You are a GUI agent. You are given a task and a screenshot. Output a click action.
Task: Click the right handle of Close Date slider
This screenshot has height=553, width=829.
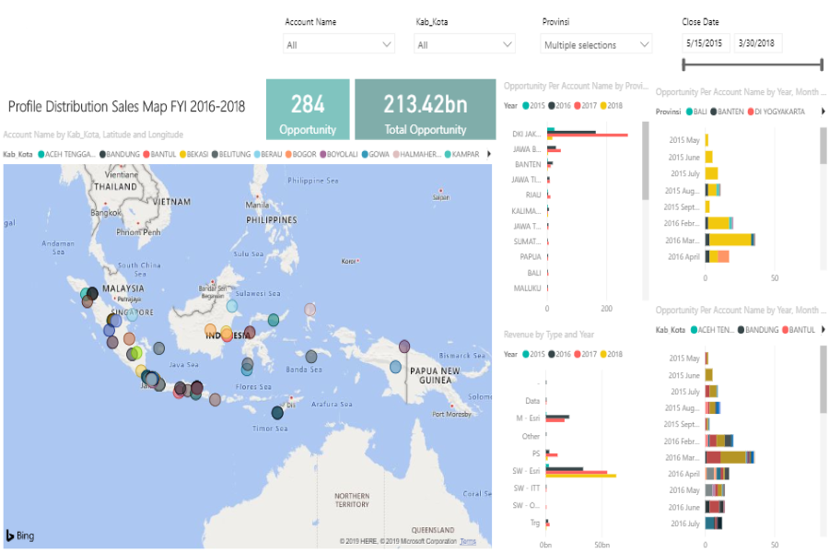820,65
